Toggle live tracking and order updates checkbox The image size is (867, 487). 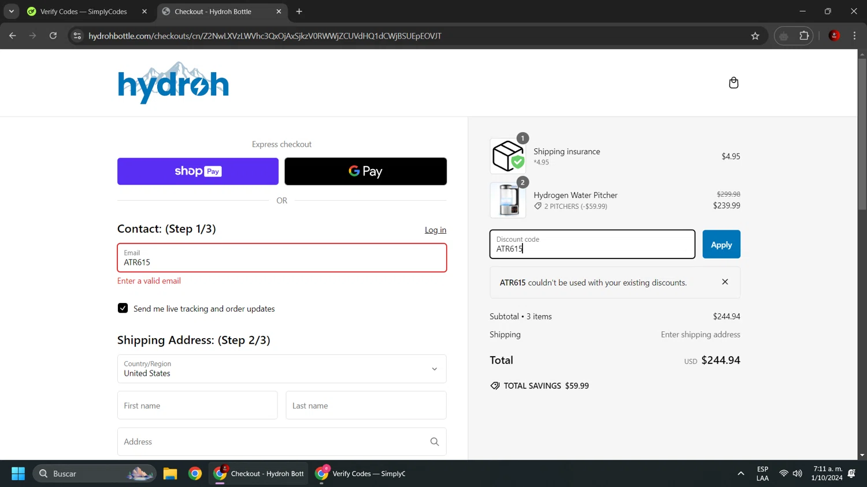[x=123, y=308]
